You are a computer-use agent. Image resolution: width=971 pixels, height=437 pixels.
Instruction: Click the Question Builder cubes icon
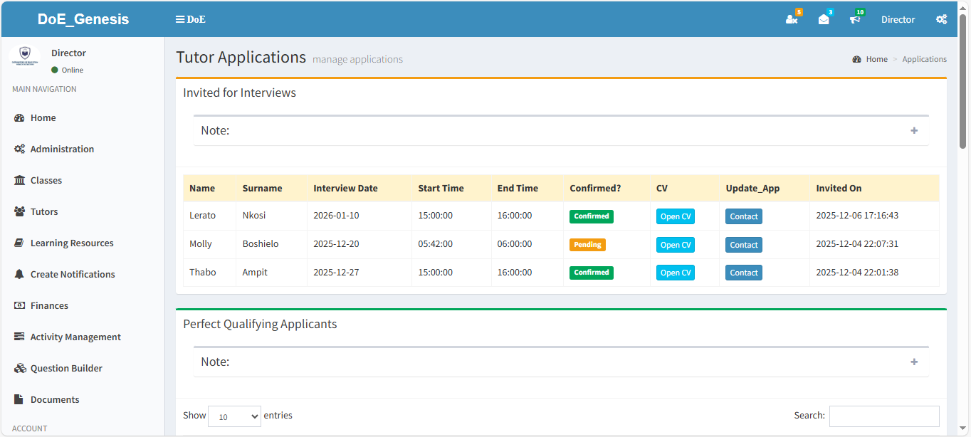coord(19,369)
